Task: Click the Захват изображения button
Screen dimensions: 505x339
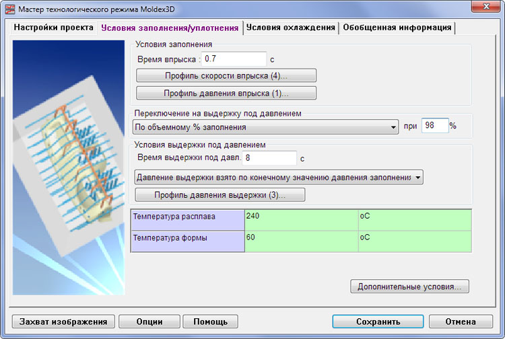Action: coord(63,322)
